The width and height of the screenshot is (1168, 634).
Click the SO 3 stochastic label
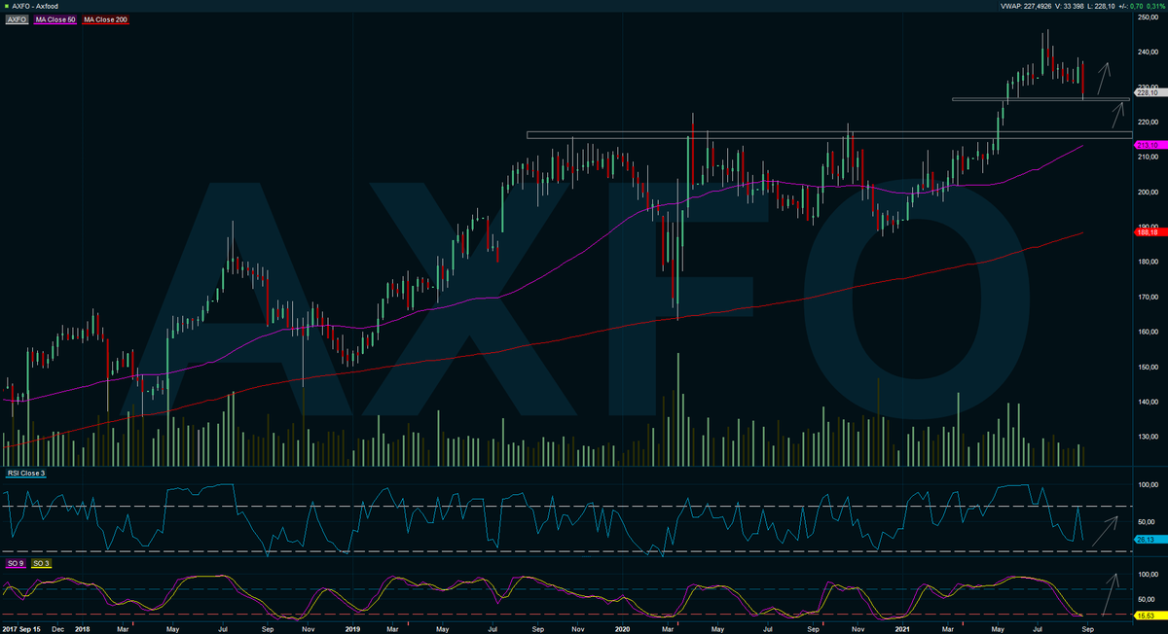tap(42, 563)
